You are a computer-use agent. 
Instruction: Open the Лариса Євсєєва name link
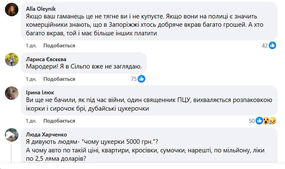tap(46, 59)
